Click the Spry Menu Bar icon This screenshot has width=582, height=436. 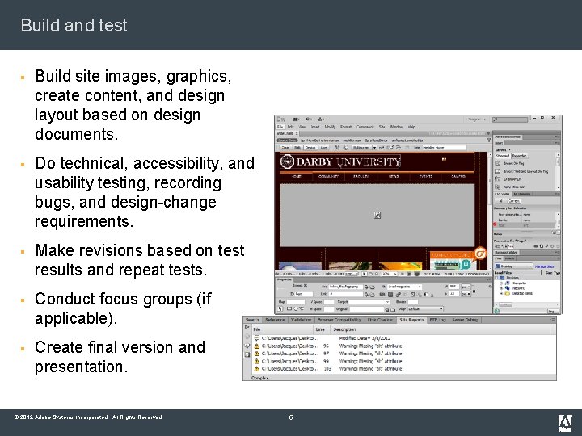click(x=497, y=187)
